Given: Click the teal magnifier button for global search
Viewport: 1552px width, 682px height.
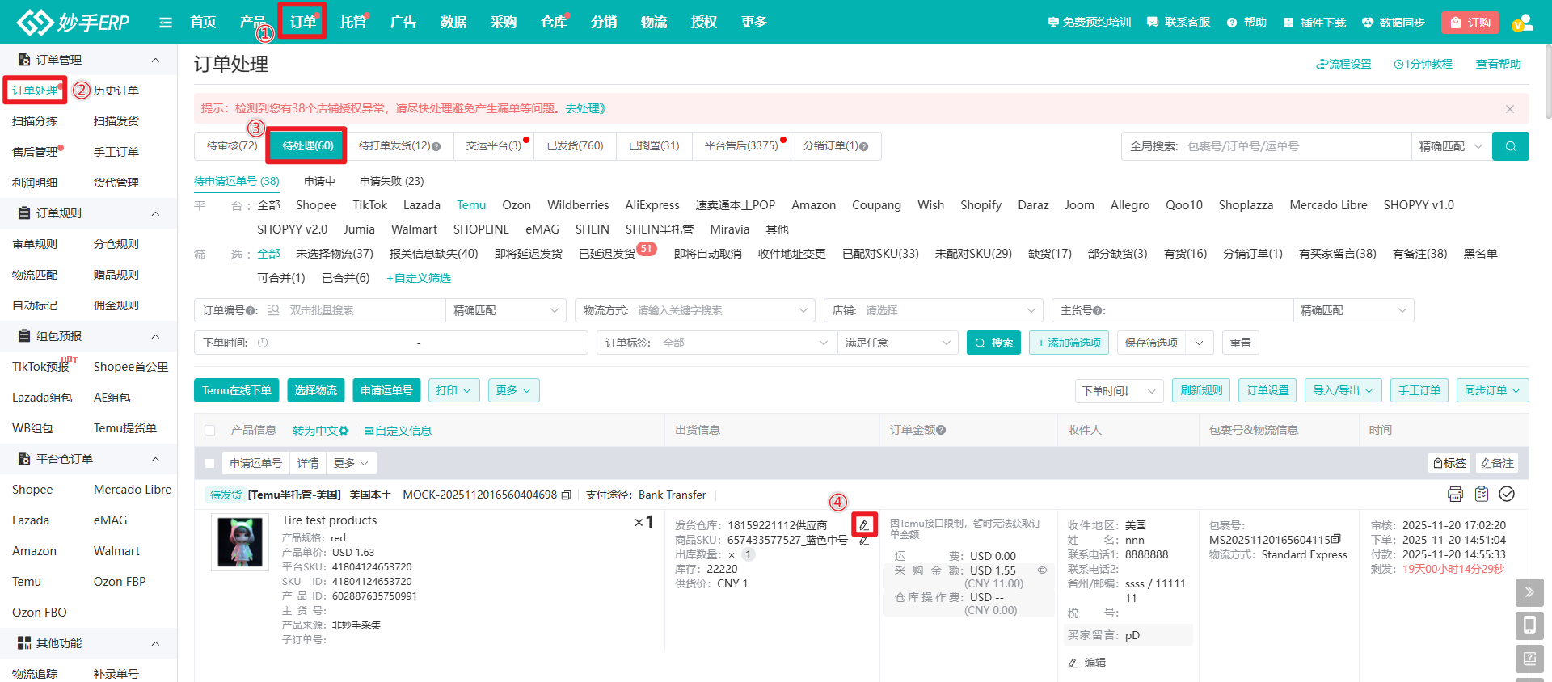Looking at the screenshot, I should [1510, 146].
